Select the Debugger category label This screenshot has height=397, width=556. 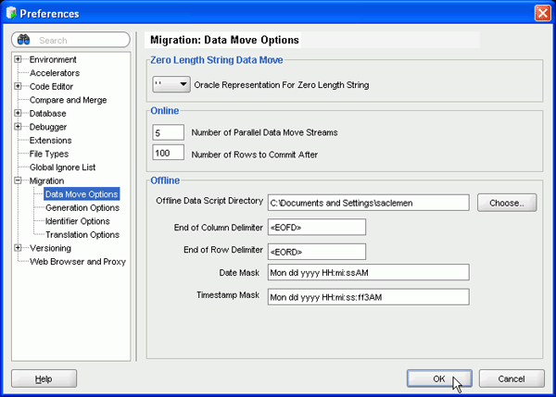pos(48,127)
